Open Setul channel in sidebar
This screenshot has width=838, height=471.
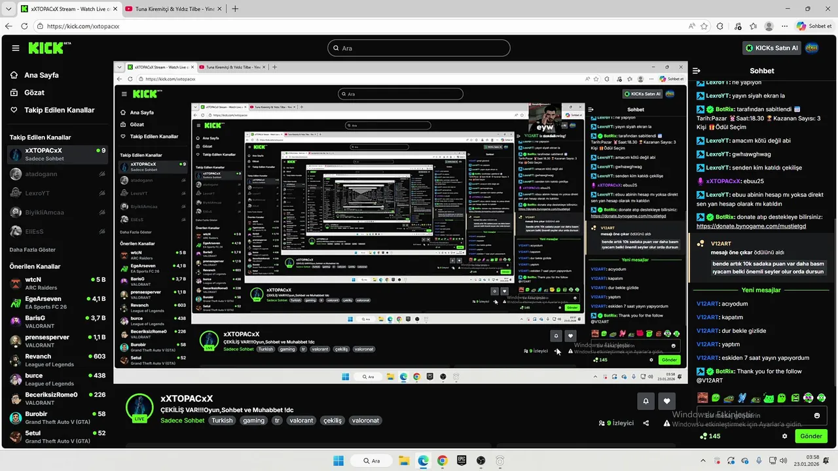[x=57, y=436]
